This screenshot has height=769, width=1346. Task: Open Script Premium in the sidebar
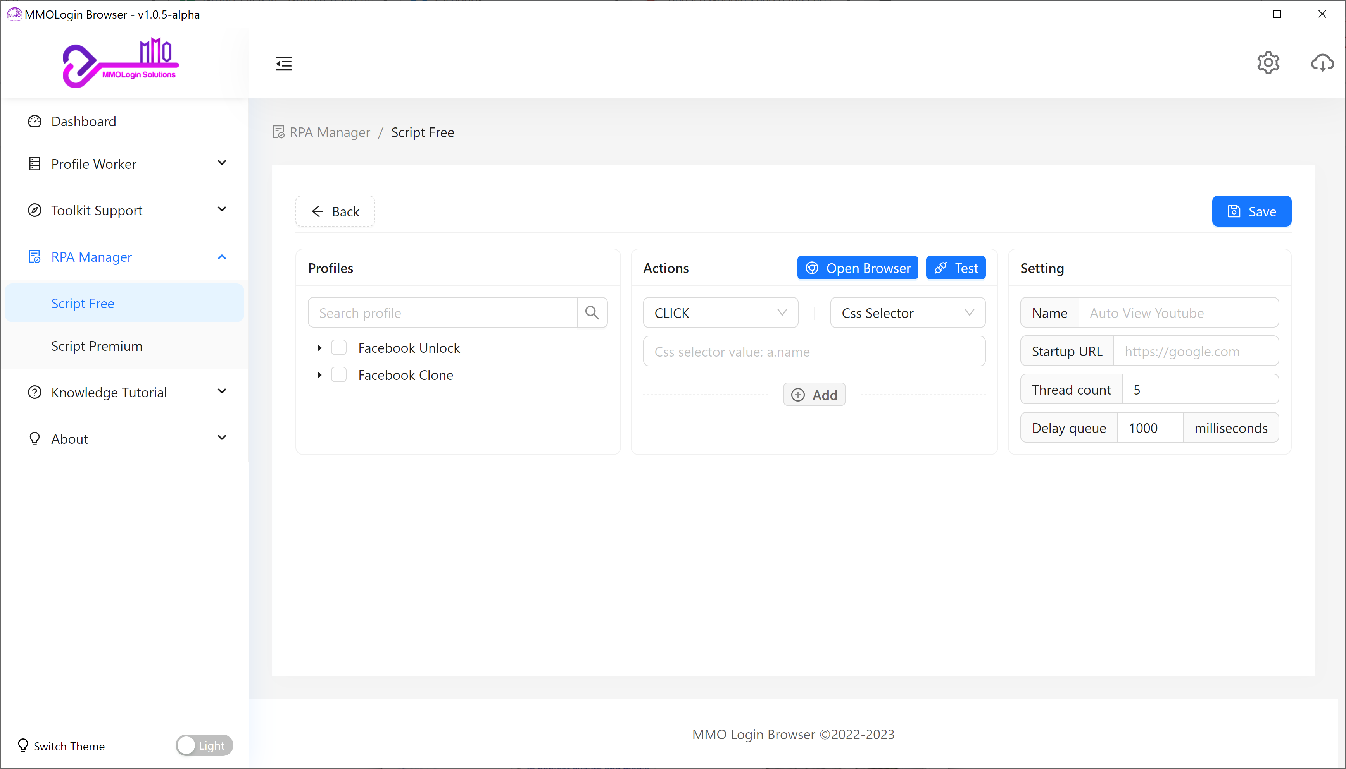click(x=97, y=346)
